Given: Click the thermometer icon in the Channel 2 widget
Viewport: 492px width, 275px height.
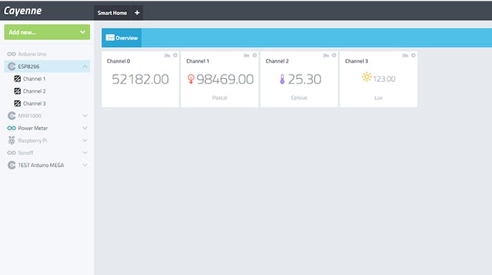Looking at the screenshot, I should click(x=282, y=79).
